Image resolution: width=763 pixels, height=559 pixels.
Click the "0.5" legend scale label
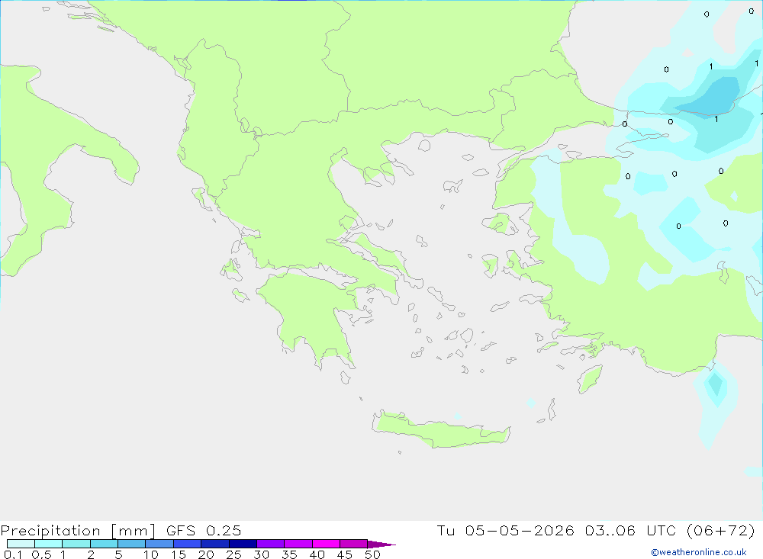pos(41,554)
